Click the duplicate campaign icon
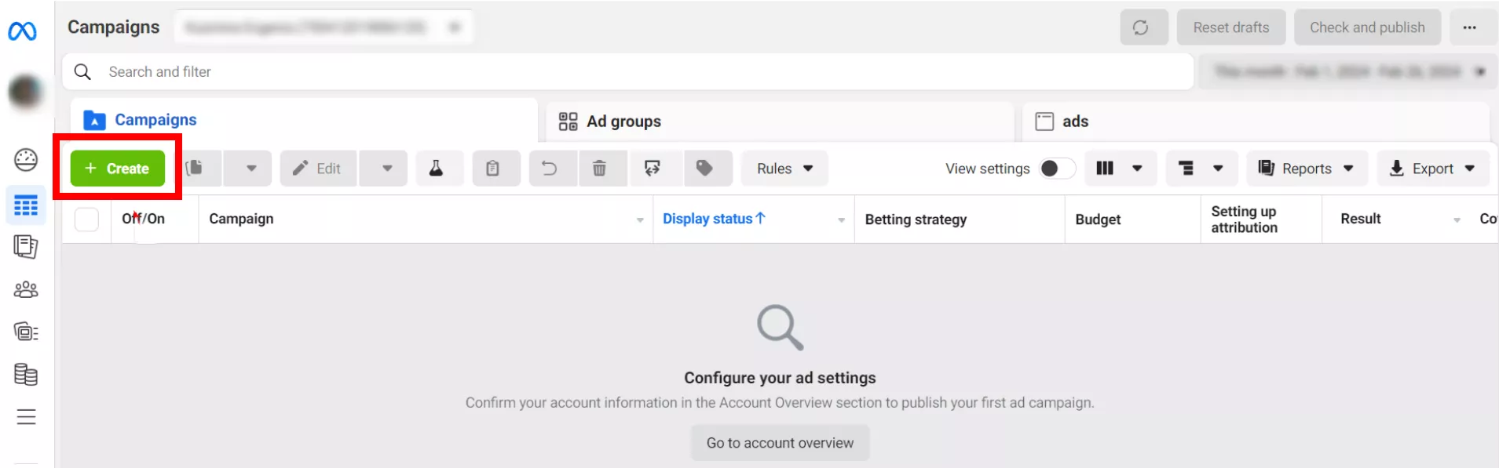 point(195,169)
